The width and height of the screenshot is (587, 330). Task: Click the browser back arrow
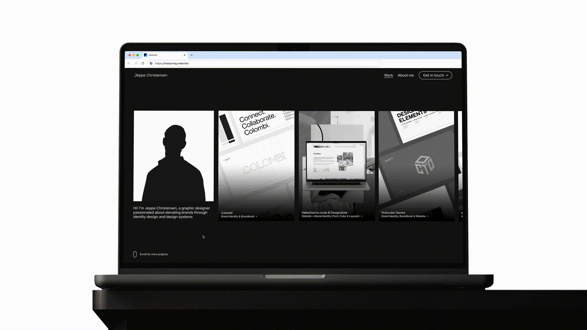click(129, 63)
